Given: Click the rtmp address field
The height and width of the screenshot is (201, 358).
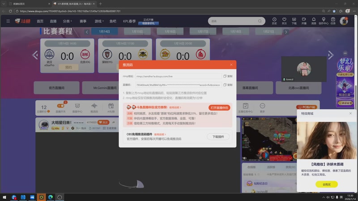Looking at the screenshot, I should (178, 76).
